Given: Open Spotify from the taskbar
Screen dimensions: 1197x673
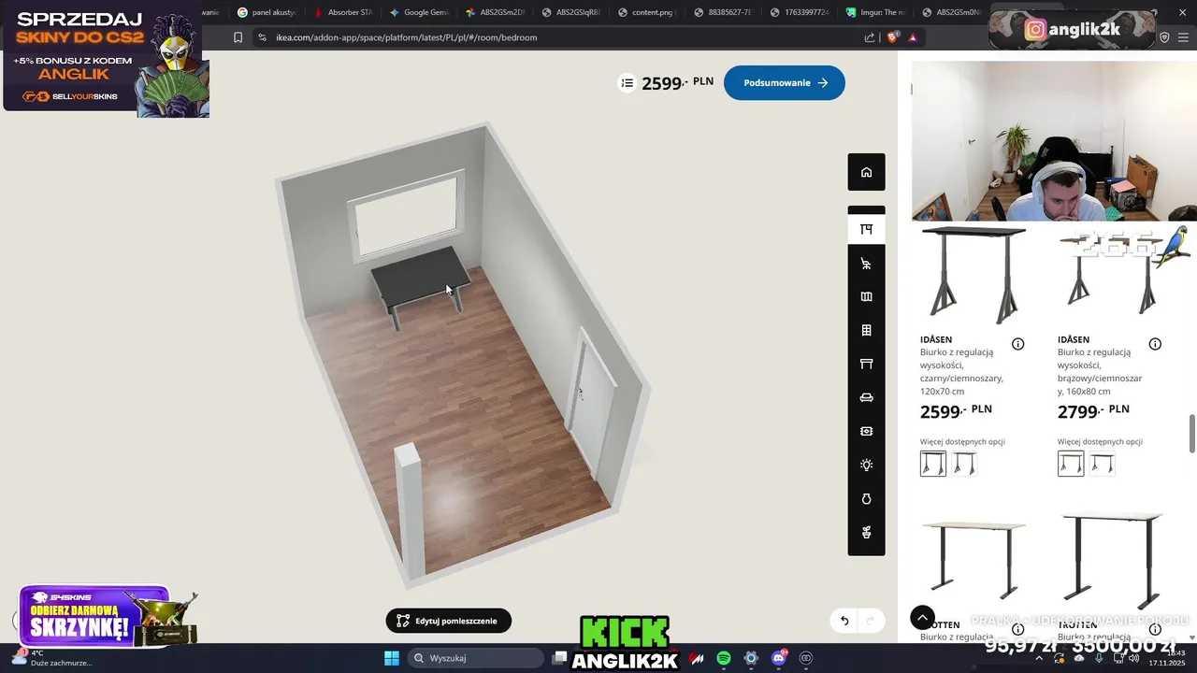Looking at the screenshot, I should point(724,658).
